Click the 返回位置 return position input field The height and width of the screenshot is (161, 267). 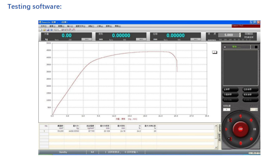pyautogui.click(x=226, y=110)
